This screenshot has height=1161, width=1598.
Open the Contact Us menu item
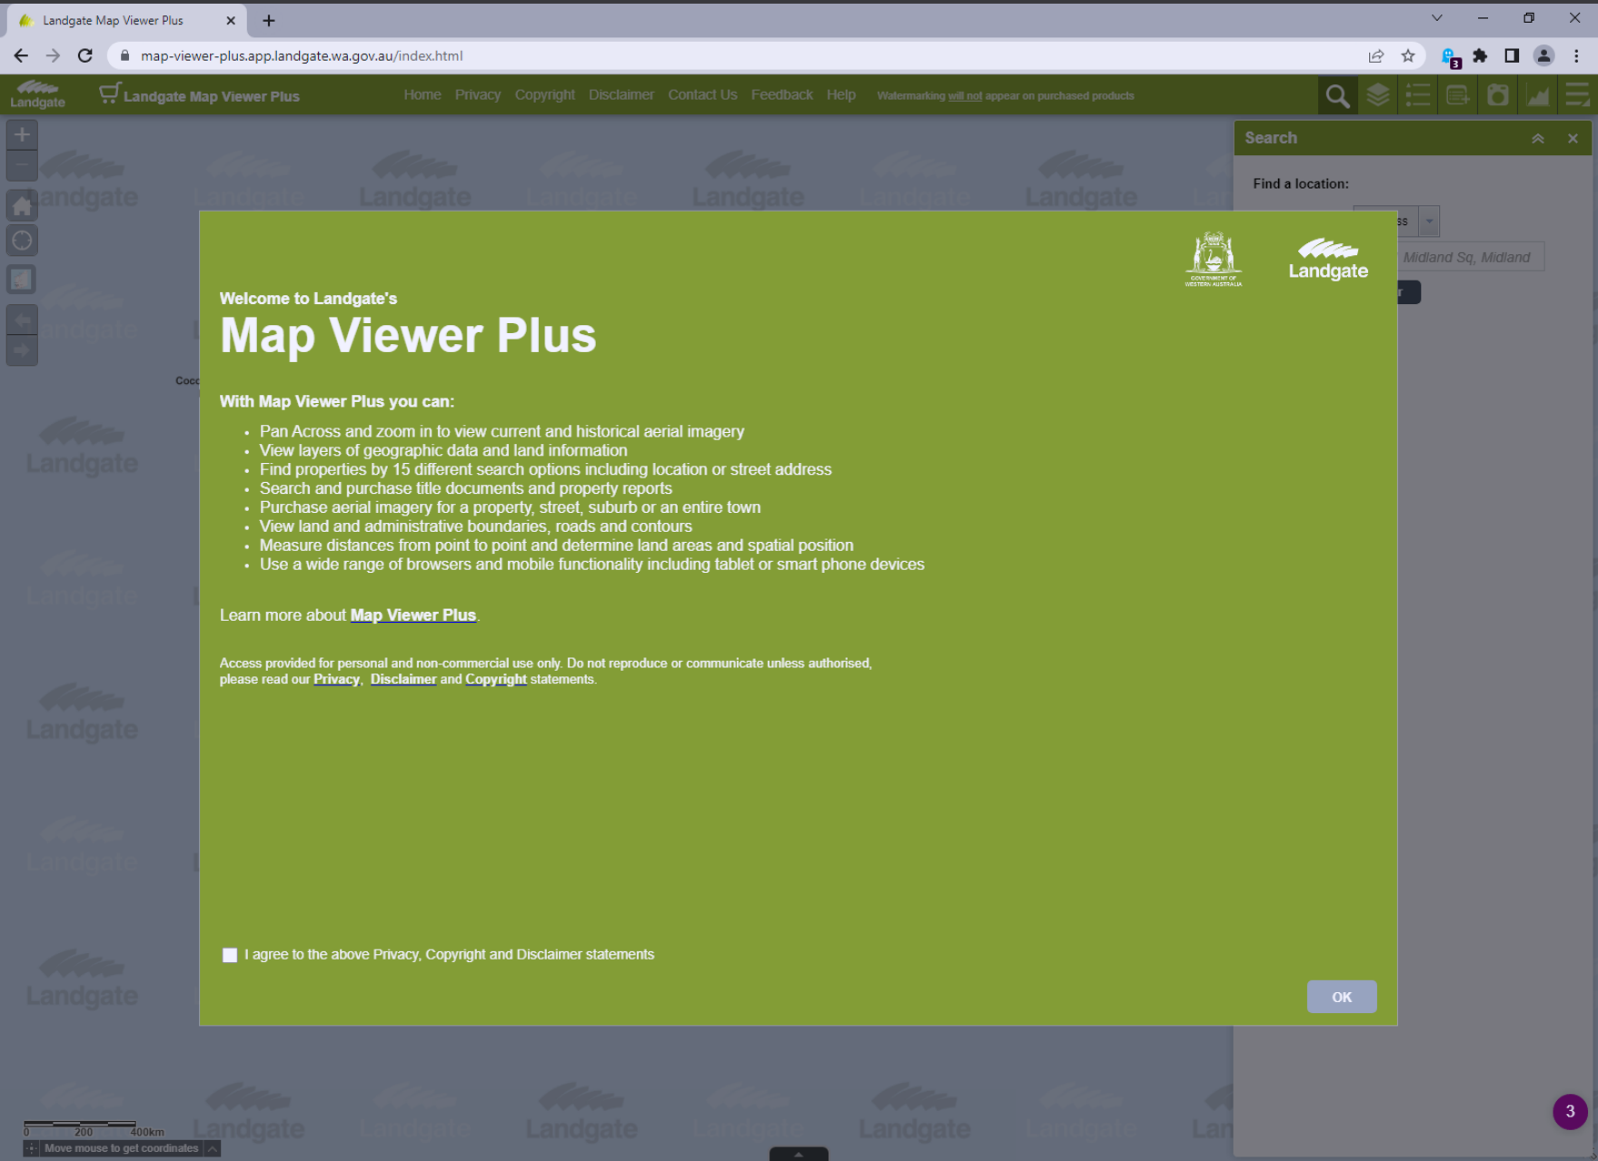coord(701,94)
